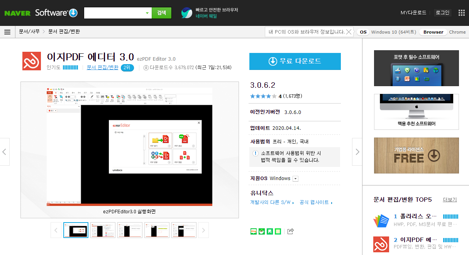
Task: Select the fifth screenshot thumbnail
Action: click(184, 230)
